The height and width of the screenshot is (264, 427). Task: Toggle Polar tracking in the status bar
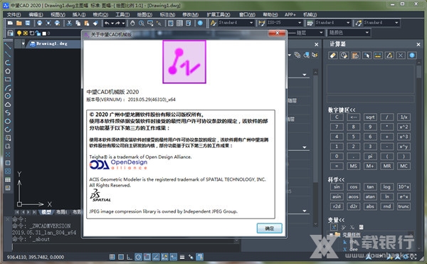pyautogui.click(x=138, y=257)
